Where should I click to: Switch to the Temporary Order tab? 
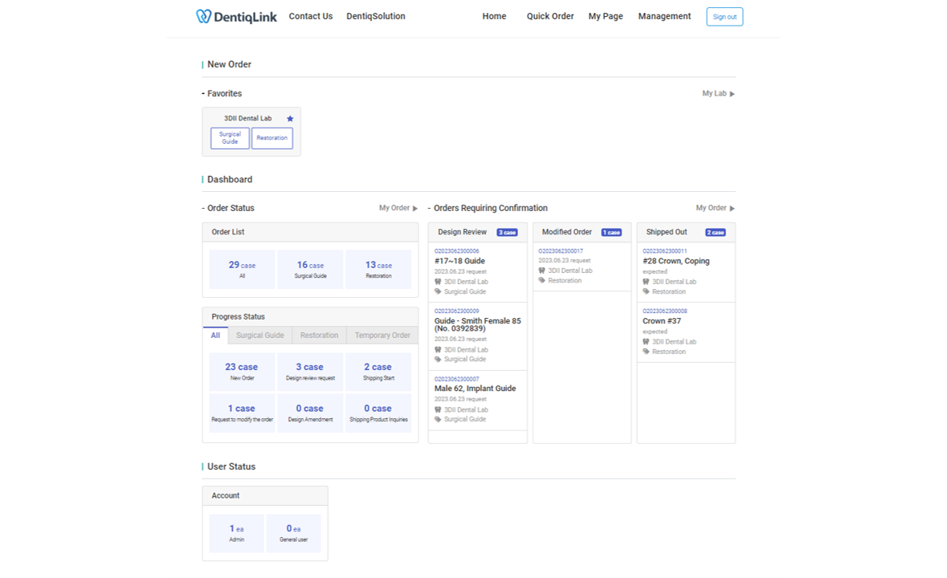coord(382,335)
